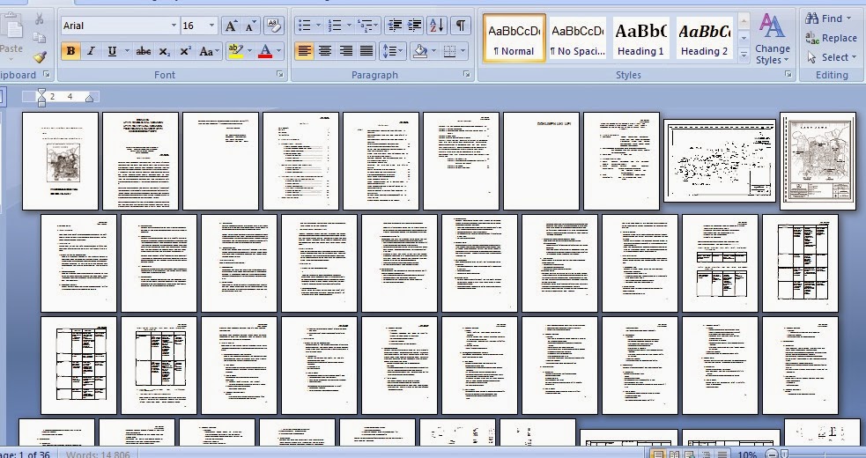Click the 10% zoom level
This screenshot has width=866, height=458.
click(747, 454)
